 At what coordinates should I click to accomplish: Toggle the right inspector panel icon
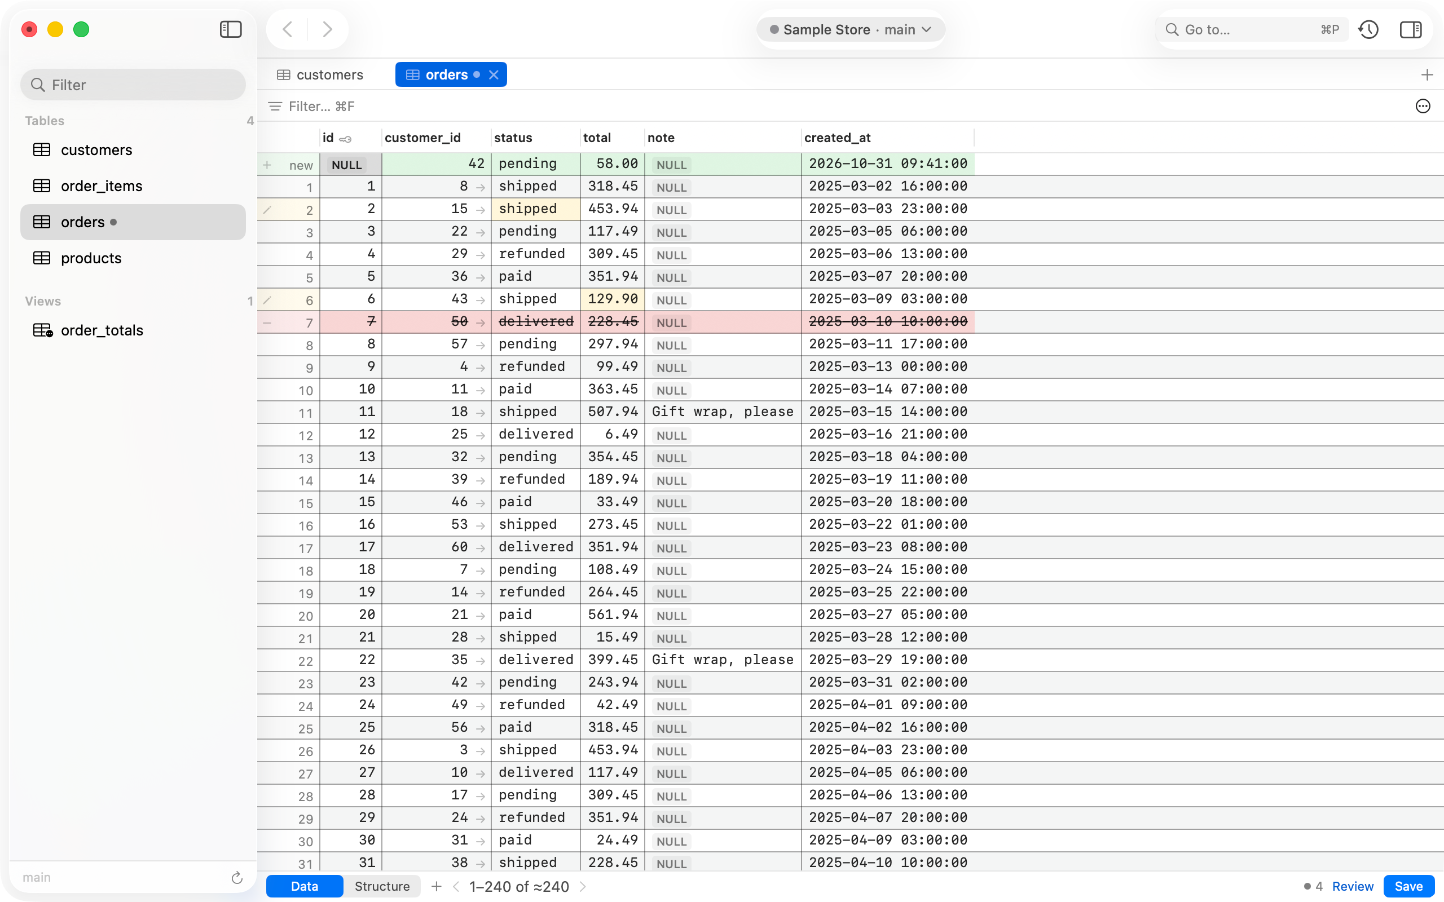1411,29
